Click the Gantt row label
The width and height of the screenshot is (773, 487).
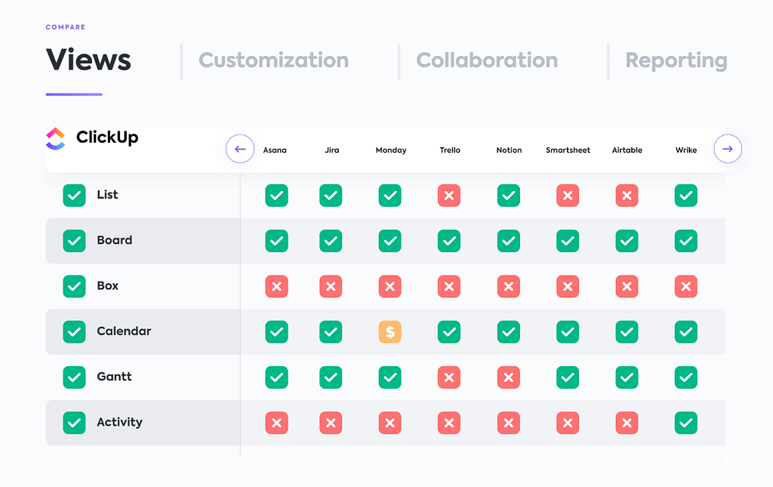[x=115, y=377]
